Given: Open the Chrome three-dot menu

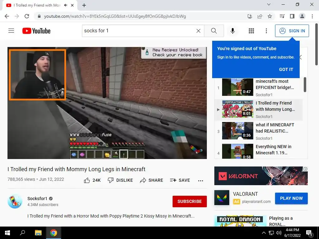Looking at the screenshot, I should [x=312, y=16].
